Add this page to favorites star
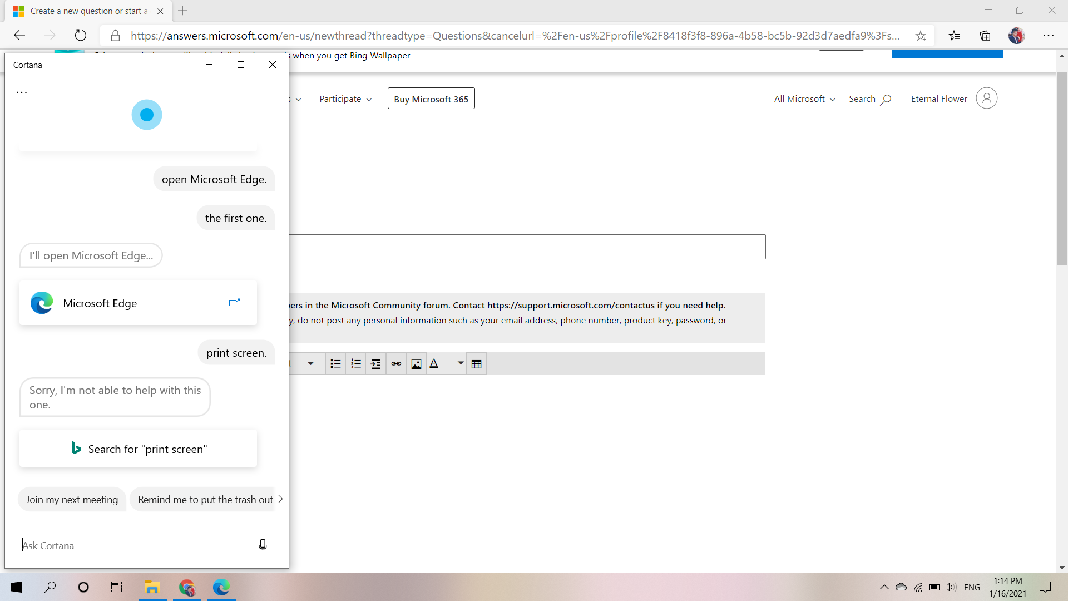Image resolution: width=1068 pixels, height=601 pixels. click(x=921, y=36)
